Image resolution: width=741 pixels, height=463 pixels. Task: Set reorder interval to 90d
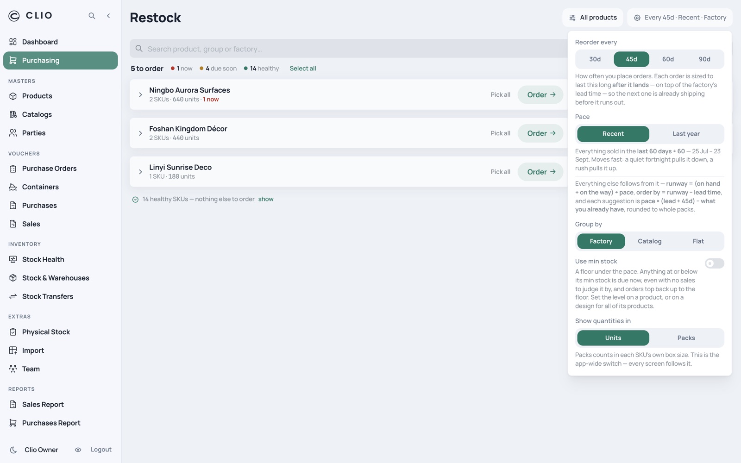(x=704, y=59)
